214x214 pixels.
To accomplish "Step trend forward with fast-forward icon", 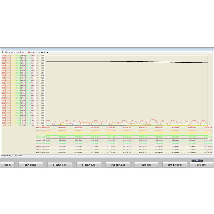I will click(14, 52).
